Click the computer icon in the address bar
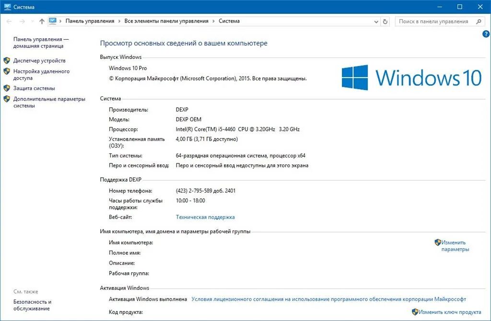The image size is (491, 321). [53, 21]
